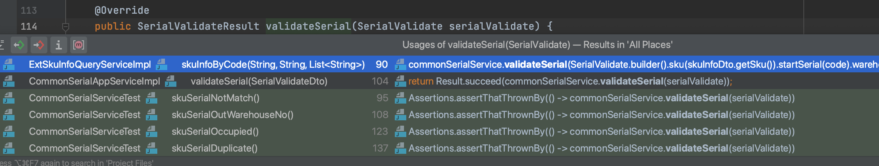Click validateSerial in the method declaration
This screenshot has width=879, height=166.
[308, 26]
